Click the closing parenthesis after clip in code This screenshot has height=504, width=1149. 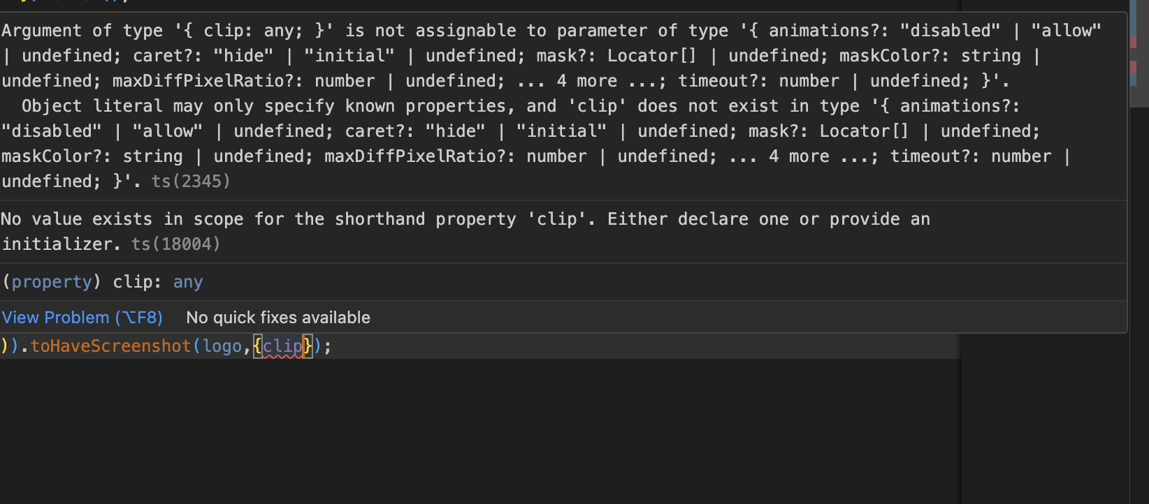319,346
